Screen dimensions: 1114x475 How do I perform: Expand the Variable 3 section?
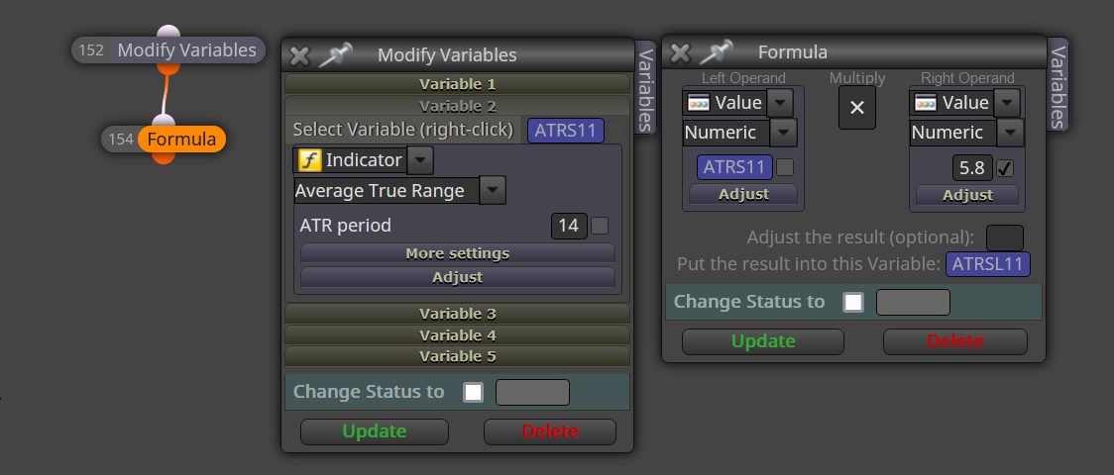coord(458,314)
